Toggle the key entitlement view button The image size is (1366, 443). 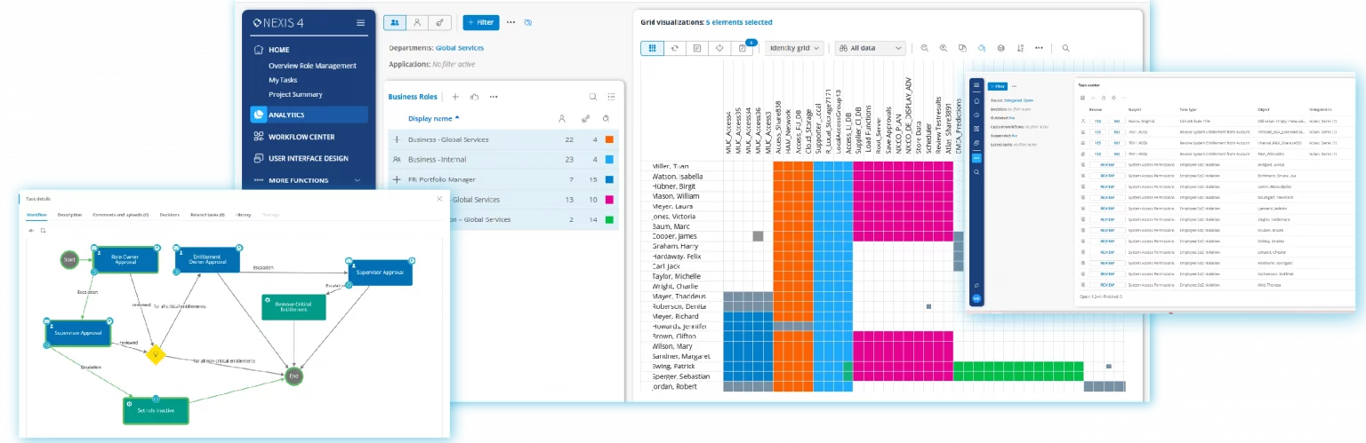click(439, 22)
